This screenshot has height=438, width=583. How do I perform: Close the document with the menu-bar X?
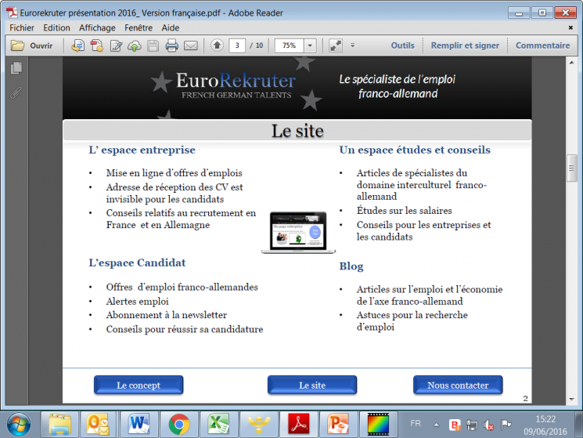click(x=570, y=27)
